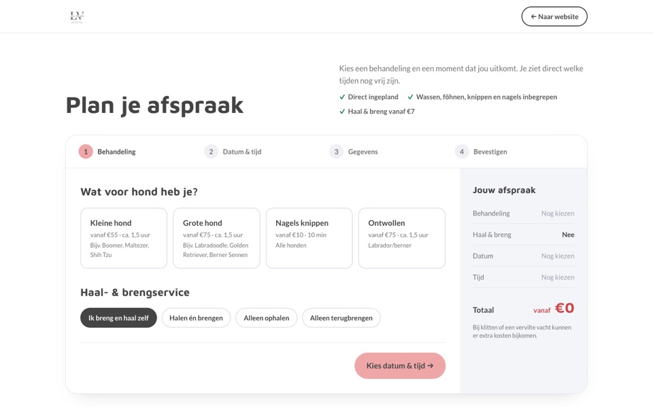The height and width of the screenshot is (408, 653).
Task: Select Halen én brengen option
Action: click(196, 318)
